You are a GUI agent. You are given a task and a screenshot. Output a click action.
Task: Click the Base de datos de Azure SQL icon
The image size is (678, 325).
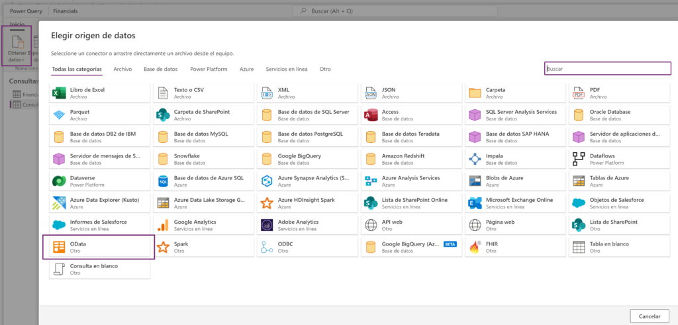click(x=162, y=181)
